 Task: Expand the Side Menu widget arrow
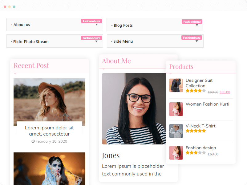click(196, 41)
